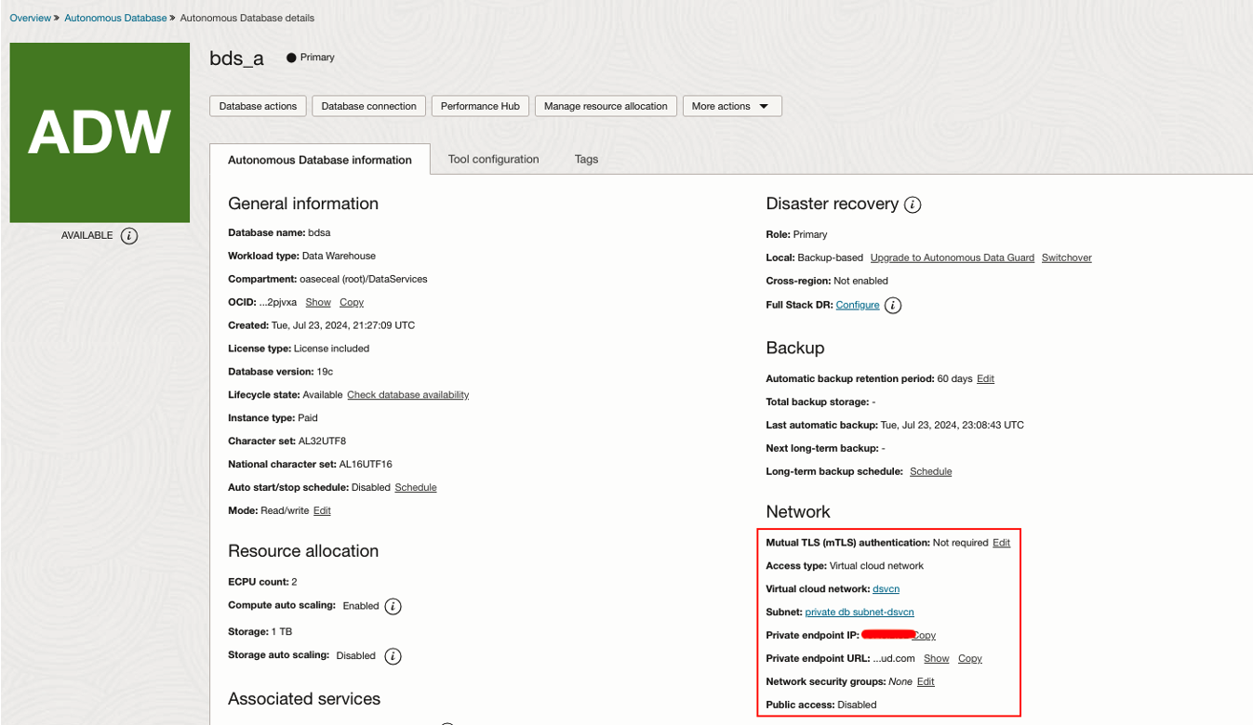Click info icon beside Disaster recovery heading
The image size is (1253, 725).
tap(913, 204)
